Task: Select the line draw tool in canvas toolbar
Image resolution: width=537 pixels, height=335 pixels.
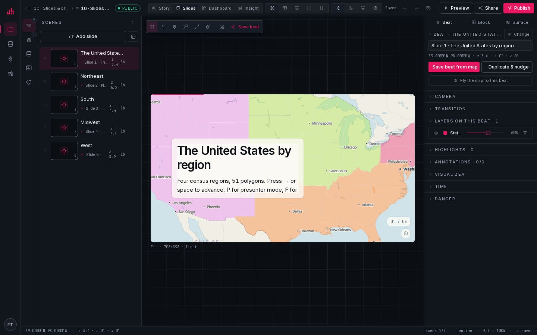Action: 197,27
